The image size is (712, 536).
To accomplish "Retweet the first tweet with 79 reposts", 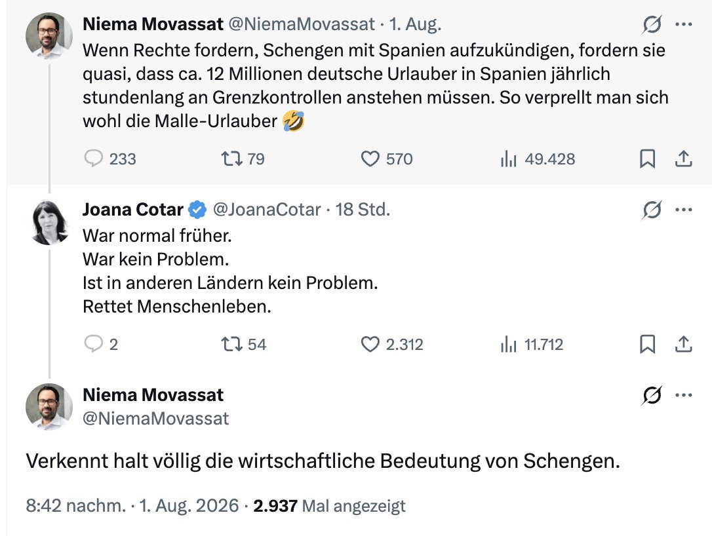I will pyautogui.click(x=231, y=159).
